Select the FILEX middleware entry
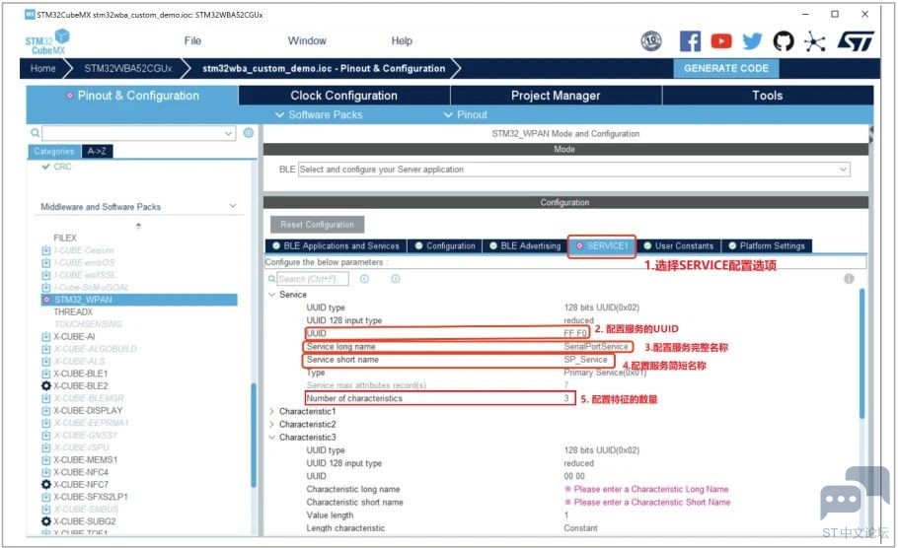The image size is (898, 548). [x=65, y=238]
